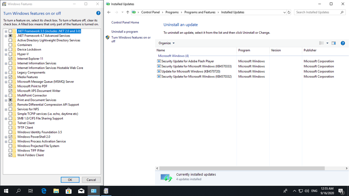The width and height of the screenshot is (349, 196).
Task: Uncheck Work Folders Client
Action: [10, 155]
